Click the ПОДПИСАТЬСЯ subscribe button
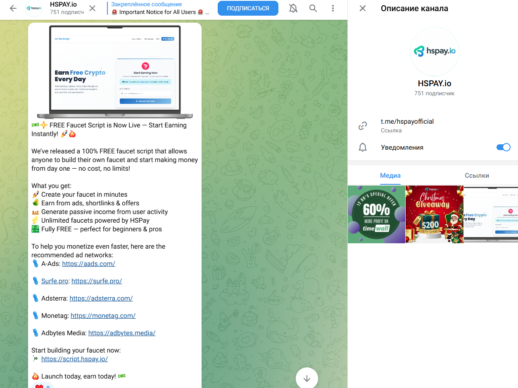Viewport: 518px width, 388px height. pos(248,8)
